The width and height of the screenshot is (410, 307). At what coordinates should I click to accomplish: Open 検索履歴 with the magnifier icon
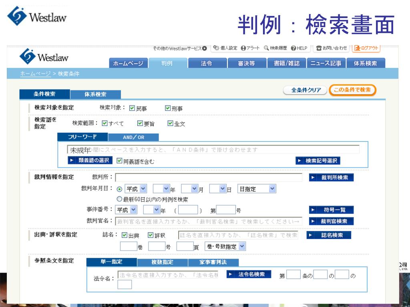[266, 48]
